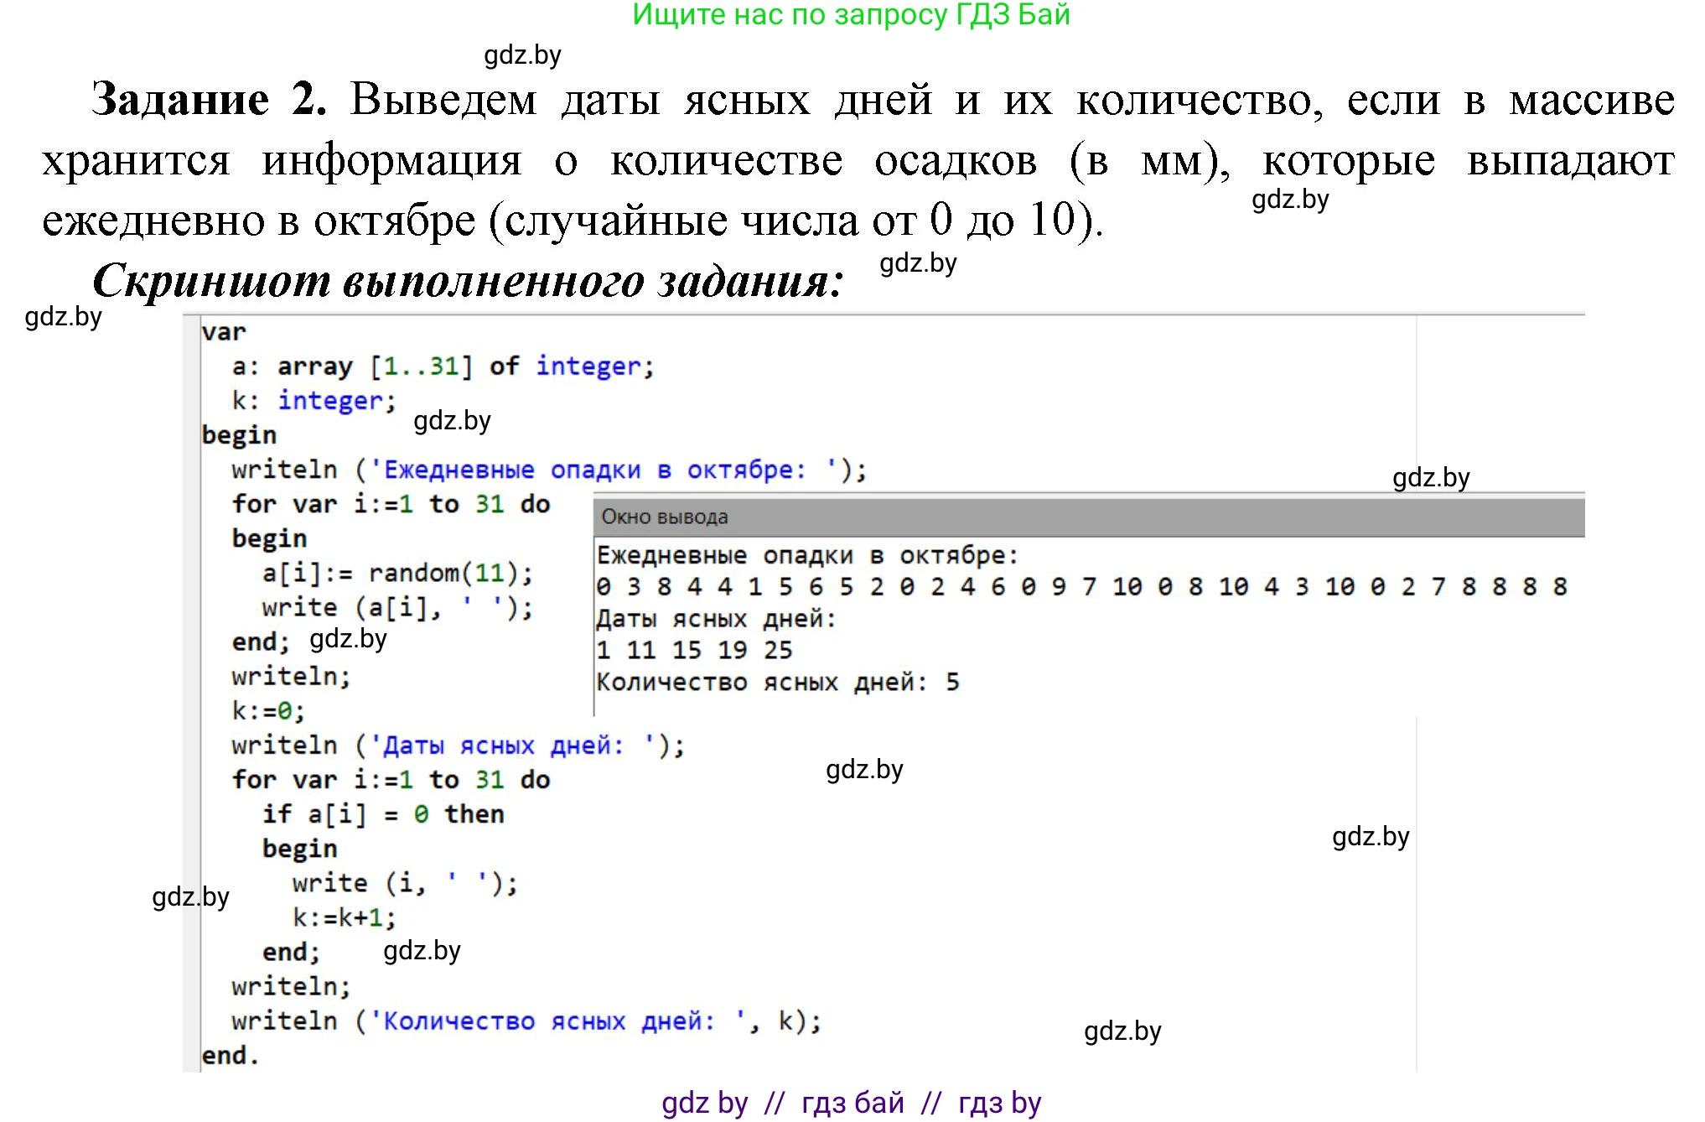
Task: Click the 'if a[i] = 0 then' line
Action: click(383, 814)
